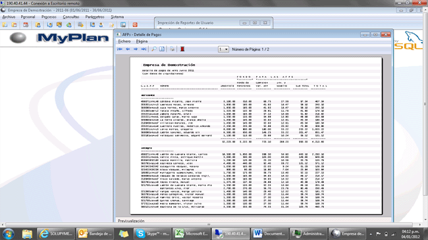The width and height of the screenshot is (428, 240).
Task: Click the red exit door icon in preview
Action: [x=182, y=49]
